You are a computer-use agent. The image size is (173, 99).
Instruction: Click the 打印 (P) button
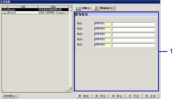(134, 96)
